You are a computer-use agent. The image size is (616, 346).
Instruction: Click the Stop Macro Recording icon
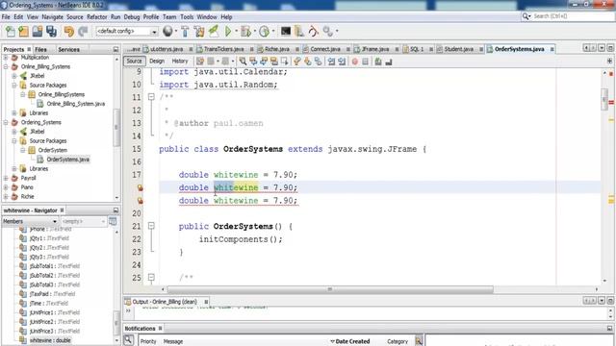365,62
